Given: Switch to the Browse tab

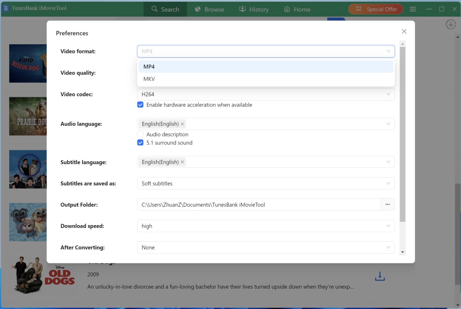Looking at the screenshot, I should [209, 9].
